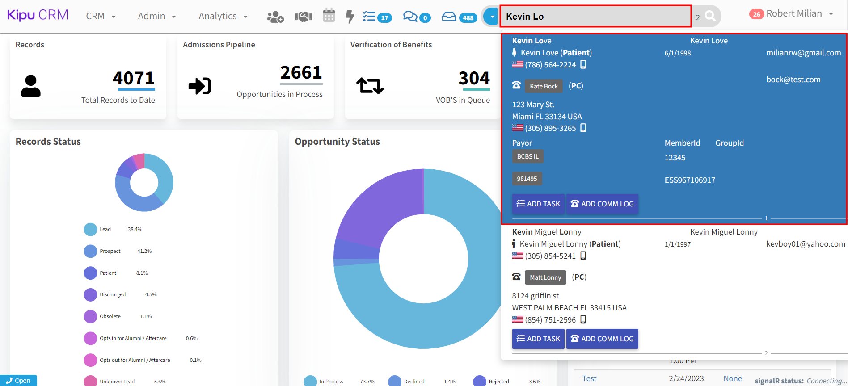
Task: Open the Analytics dropdown menu
Action: [223, 16]
